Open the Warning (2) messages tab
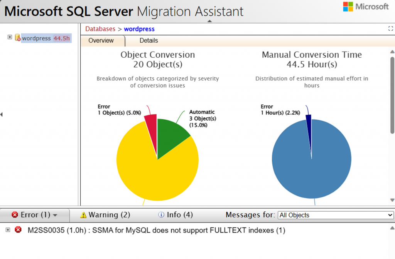 105,215
